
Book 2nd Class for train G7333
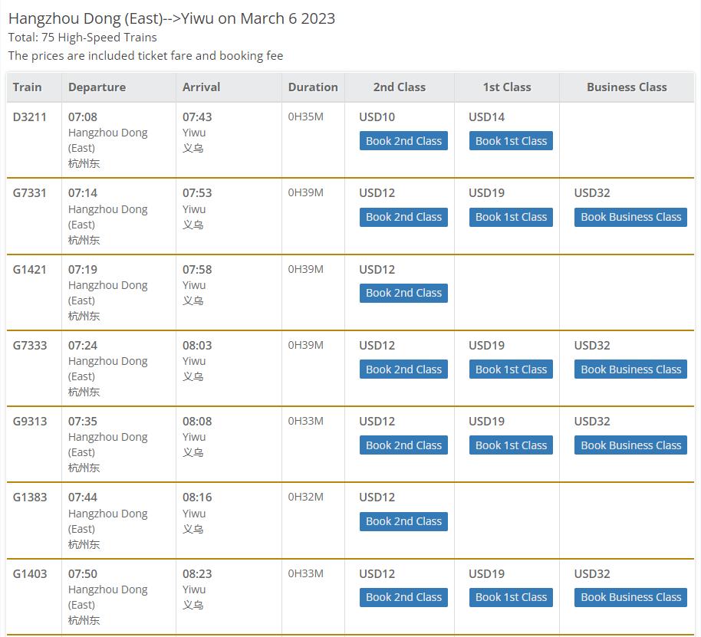(403, 369)
